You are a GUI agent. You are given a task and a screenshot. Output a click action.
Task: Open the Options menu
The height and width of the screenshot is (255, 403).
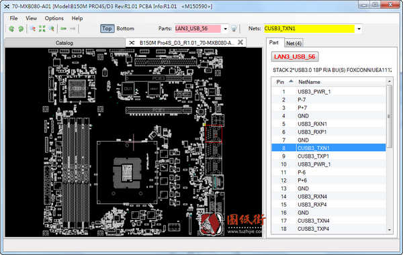point(54,18)
